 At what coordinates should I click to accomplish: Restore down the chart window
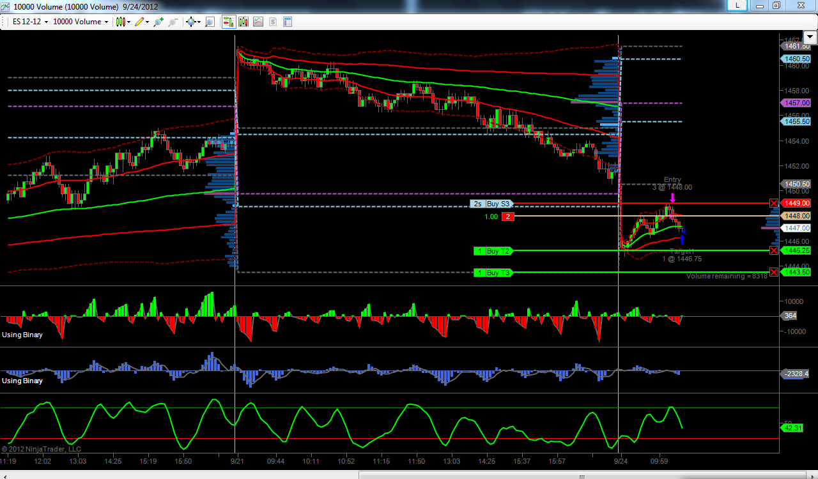tap(776, 5)
